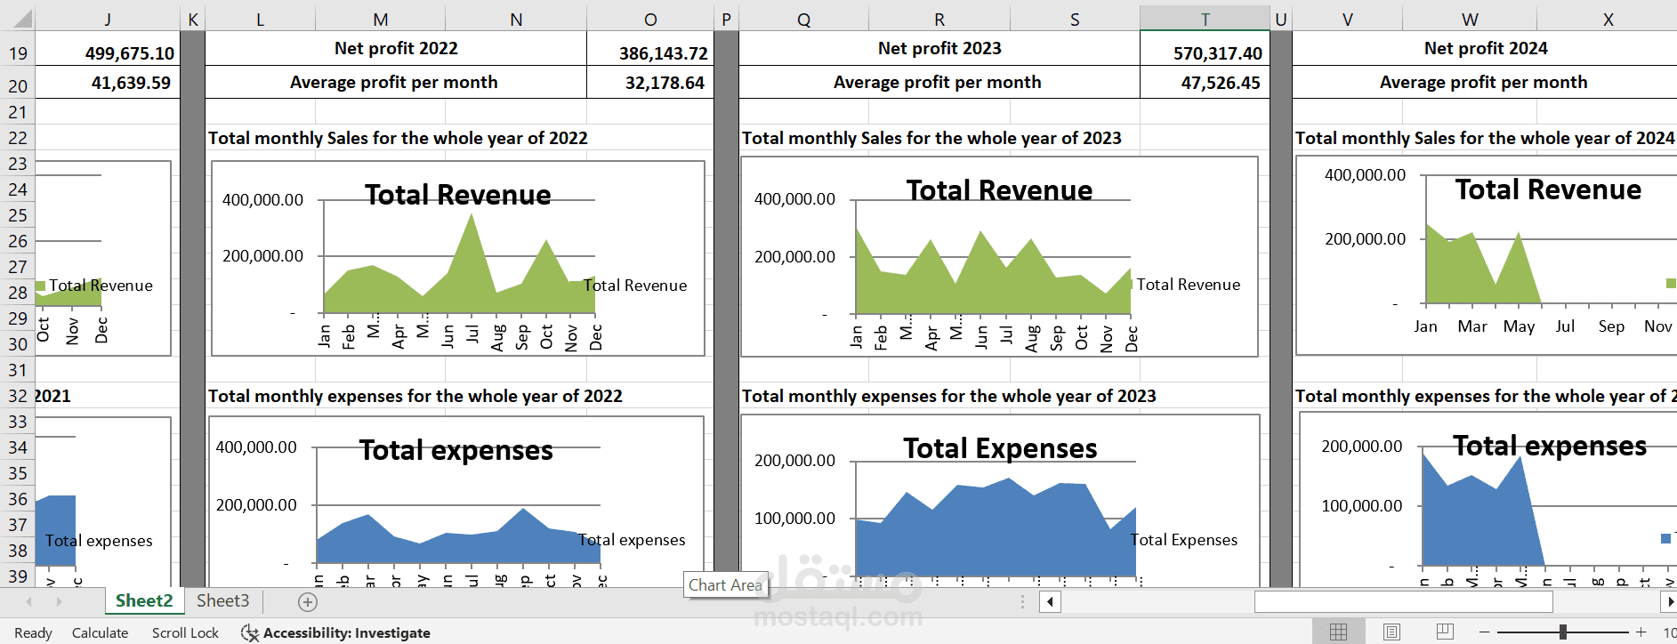
Task: Switch to Page Layout view icon
Action: click(1391, 632)
